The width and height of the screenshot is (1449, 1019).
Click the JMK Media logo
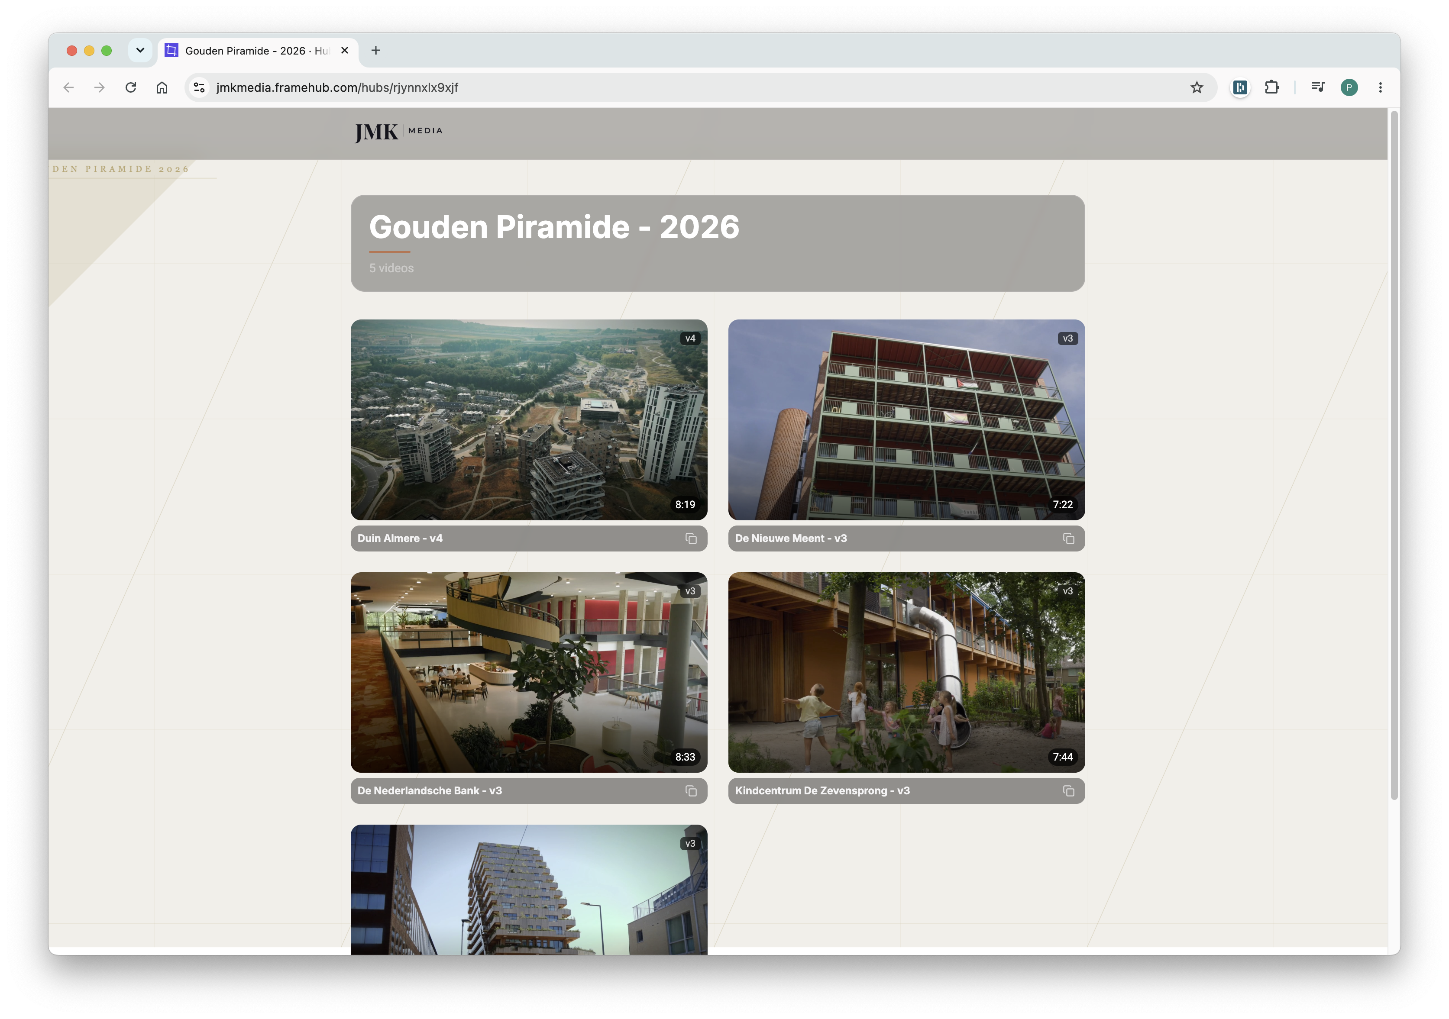click(398, 132)
